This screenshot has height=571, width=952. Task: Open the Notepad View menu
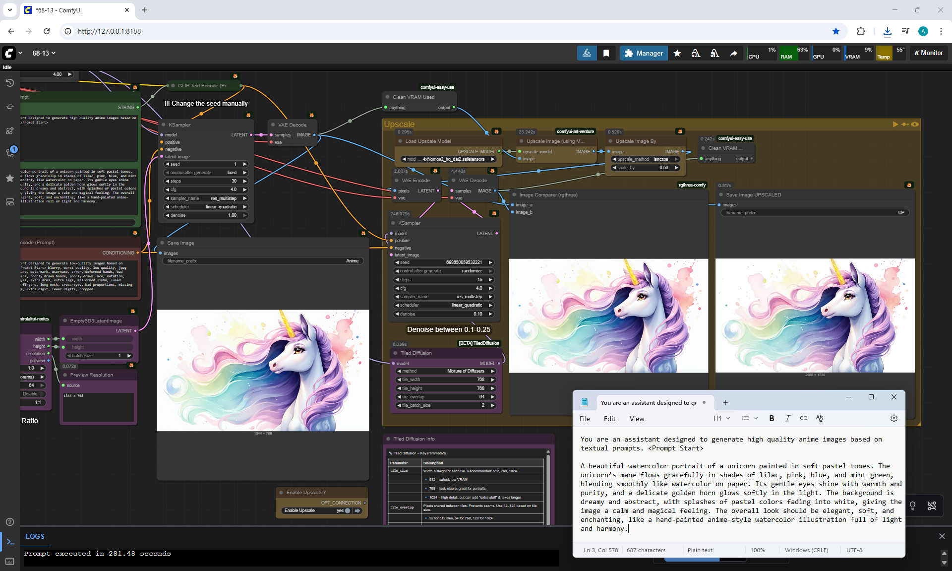click(x=637, y=419)
